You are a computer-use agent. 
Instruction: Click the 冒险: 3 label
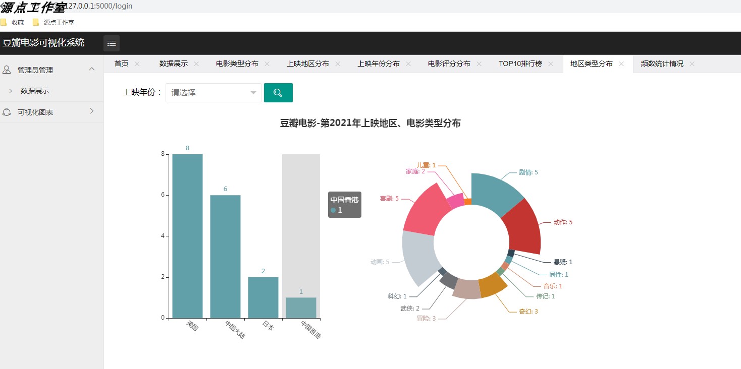click(x=426, y=319)
